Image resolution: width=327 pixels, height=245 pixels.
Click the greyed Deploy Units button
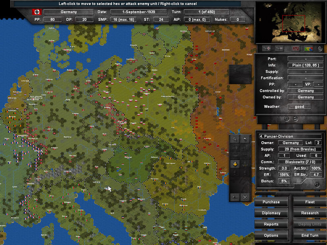[310, 224]
